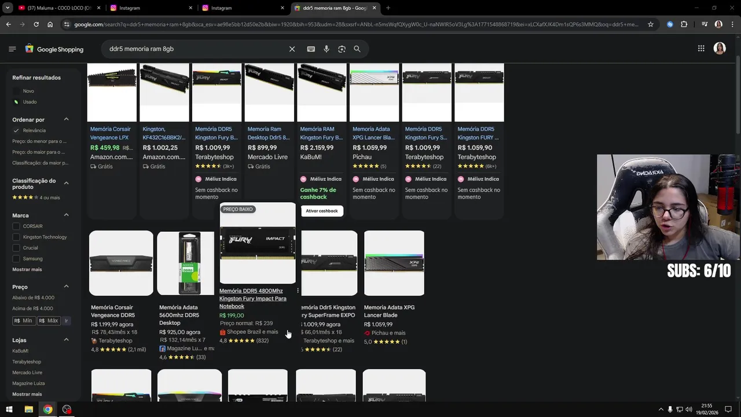
Task: Filter by Abaixo de R$ 4.000
Action: point(33,298)
